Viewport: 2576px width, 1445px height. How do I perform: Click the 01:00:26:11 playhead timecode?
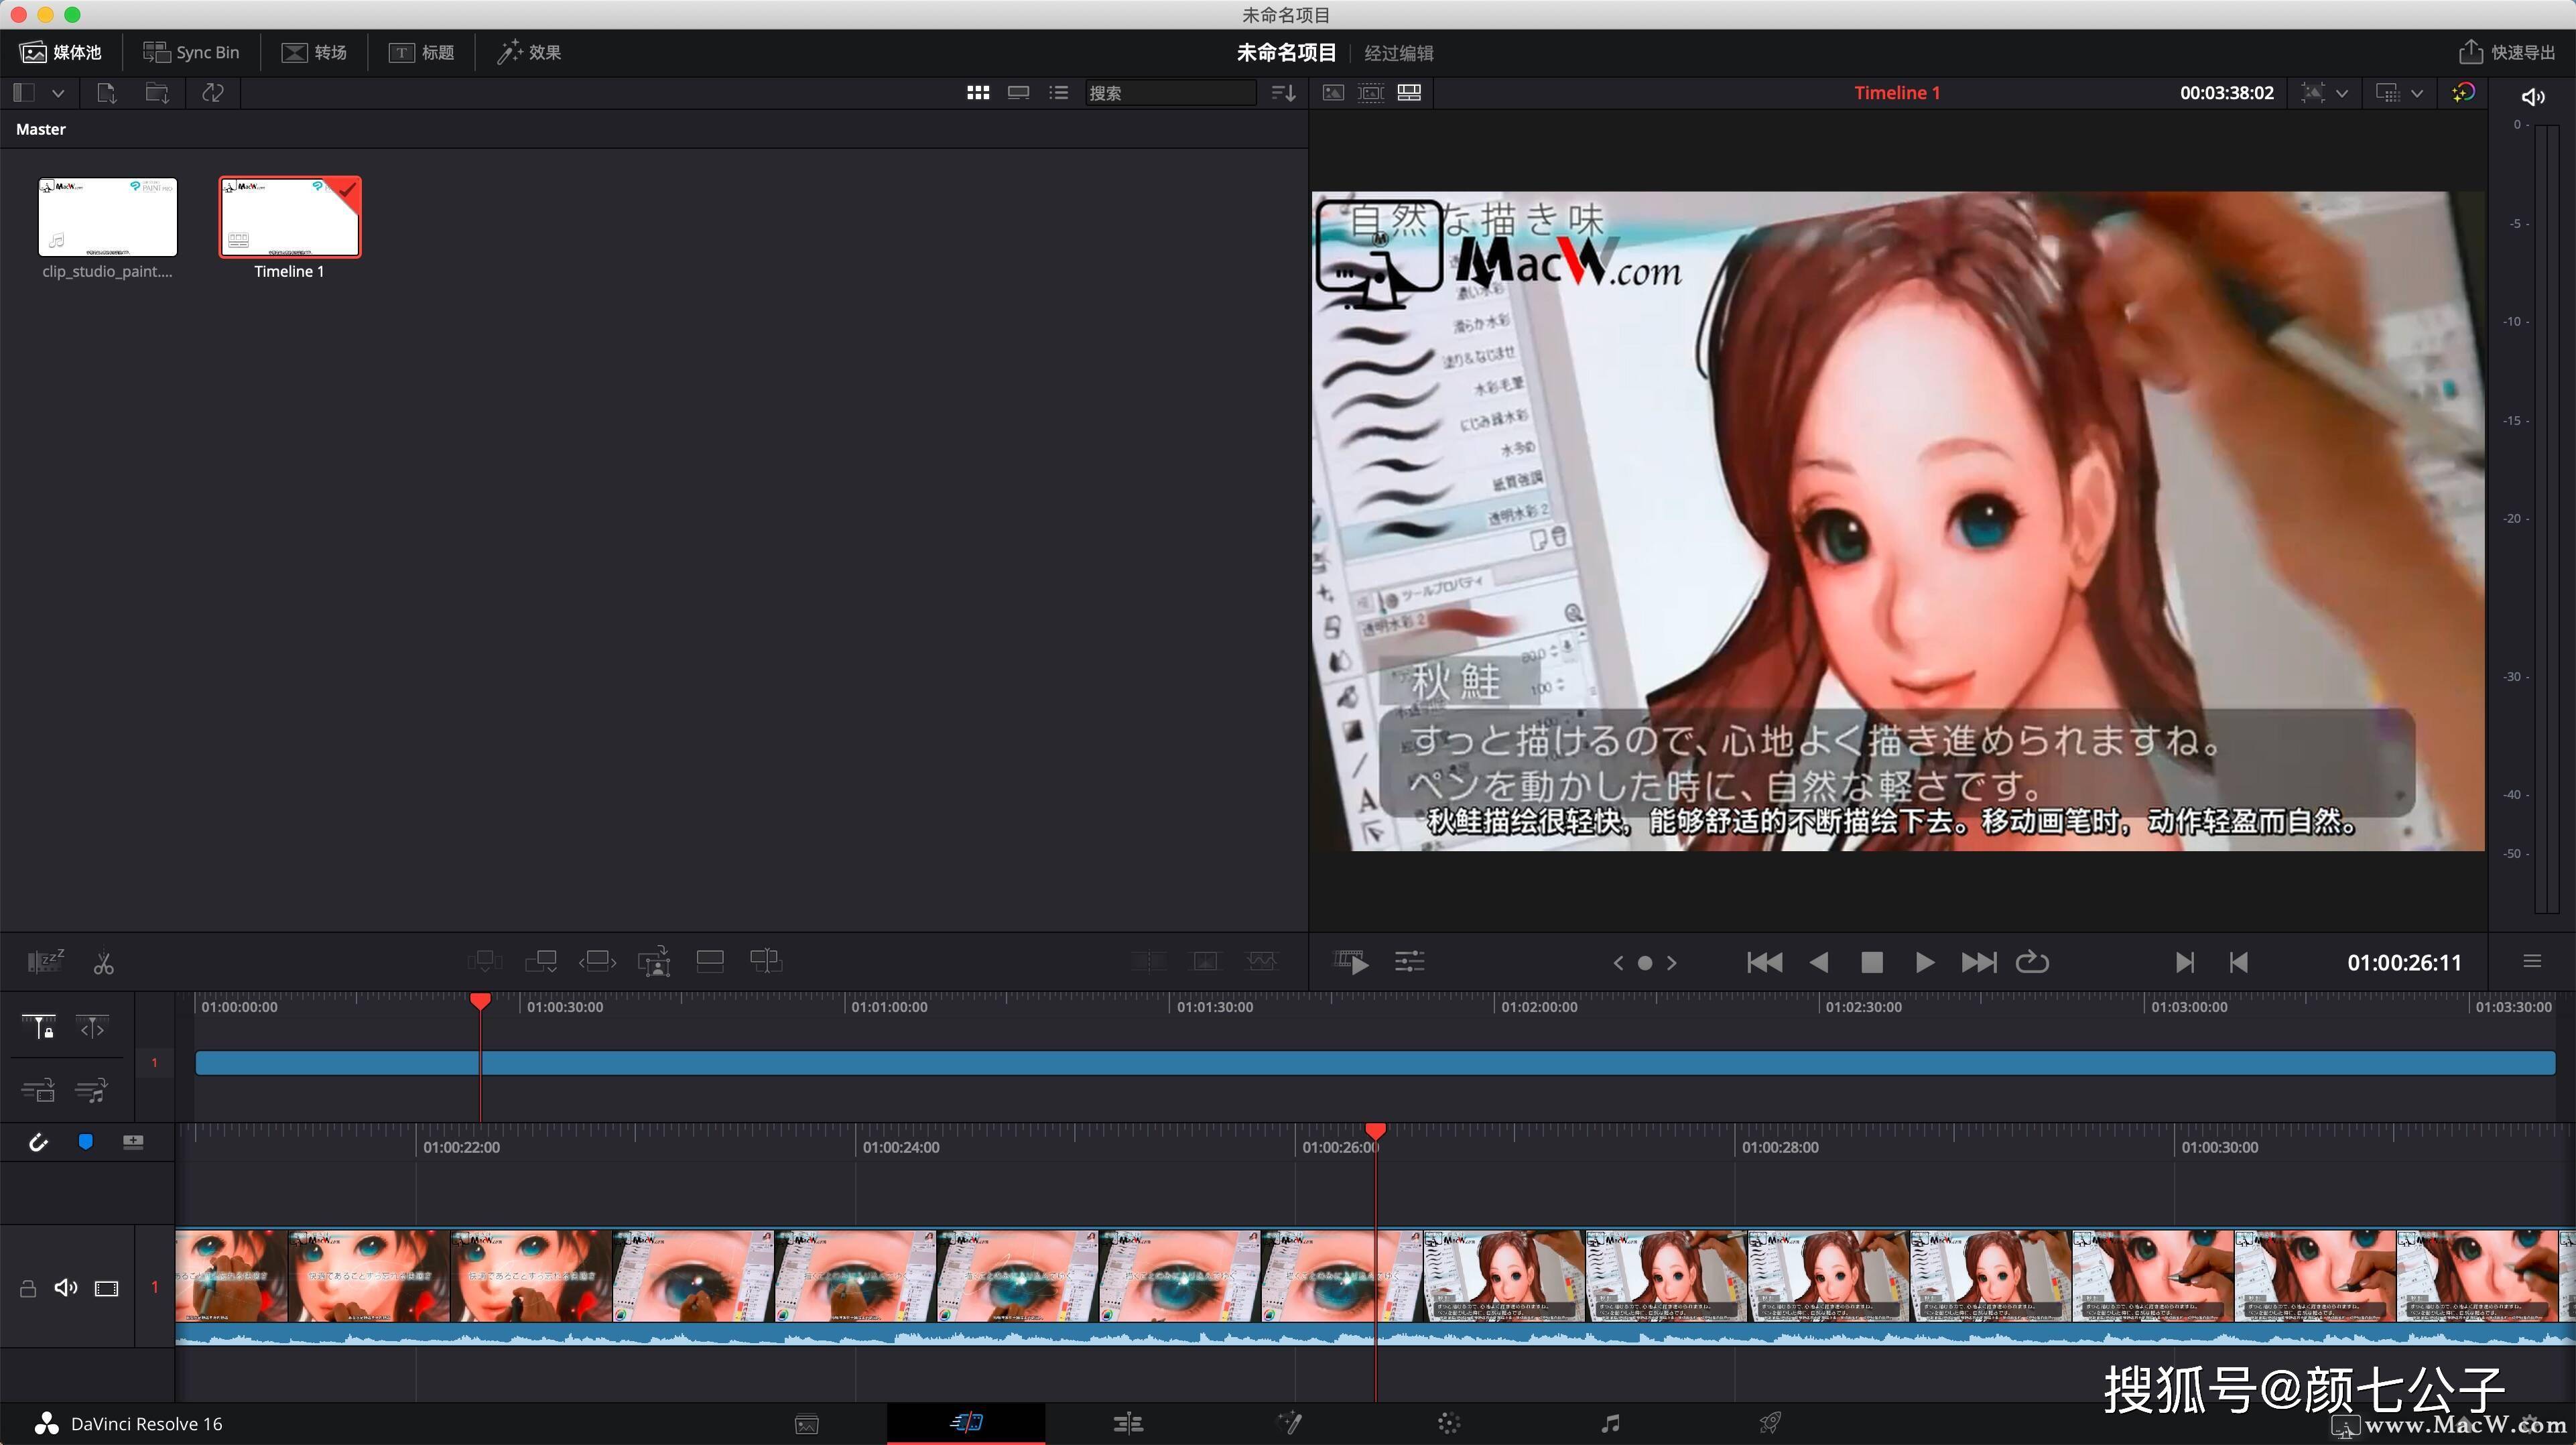pos(2404,963)
